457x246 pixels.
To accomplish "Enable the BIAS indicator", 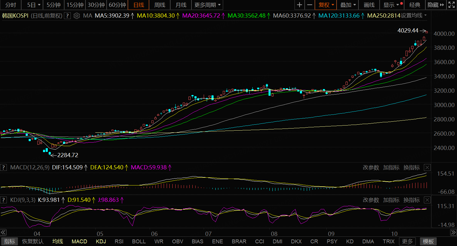I will [x=197, y=242].
